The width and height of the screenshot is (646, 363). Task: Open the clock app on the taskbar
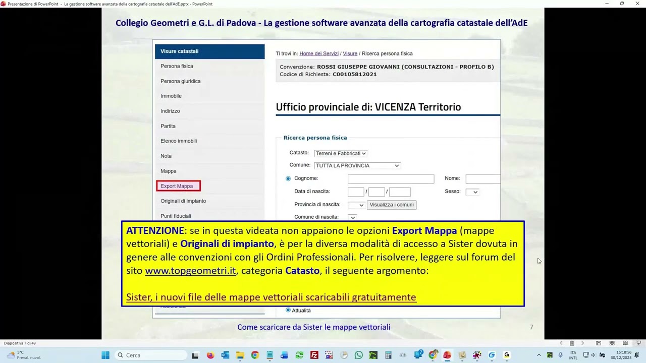pos(344,355)
